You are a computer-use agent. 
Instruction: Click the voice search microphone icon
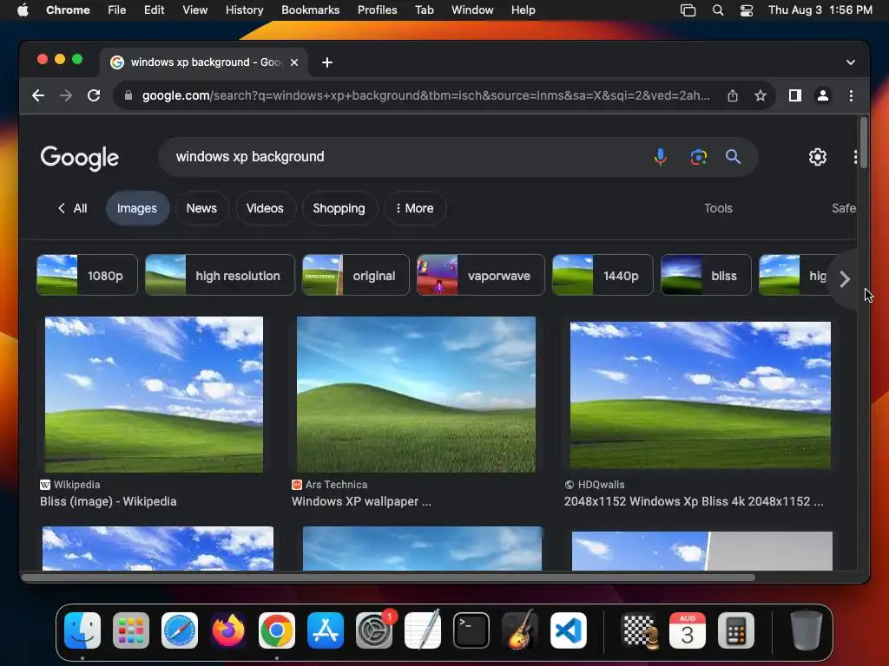tap(660, 157)
